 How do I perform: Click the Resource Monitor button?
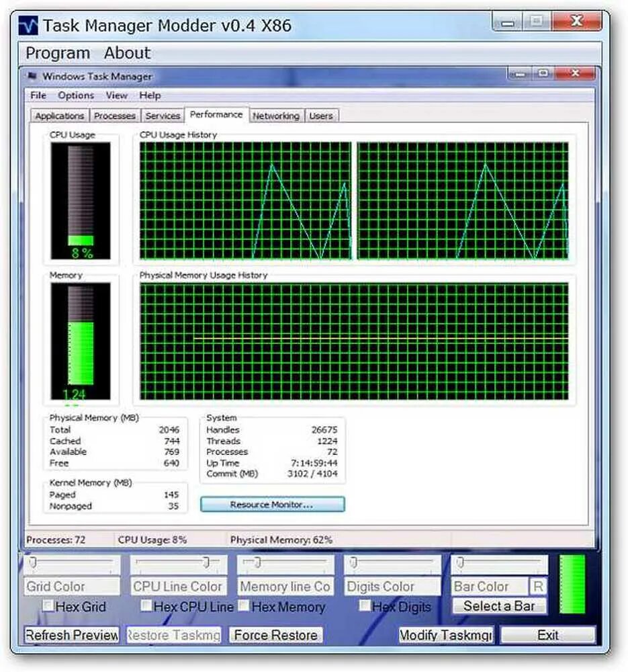point(273,505)
